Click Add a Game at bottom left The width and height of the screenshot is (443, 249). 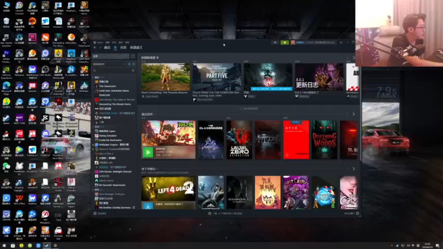100,214
